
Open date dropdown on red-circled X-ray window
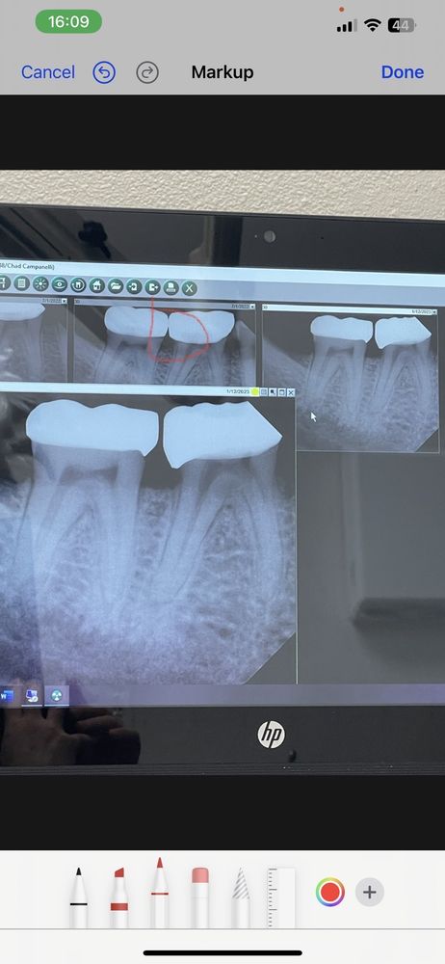coord(252,307)
